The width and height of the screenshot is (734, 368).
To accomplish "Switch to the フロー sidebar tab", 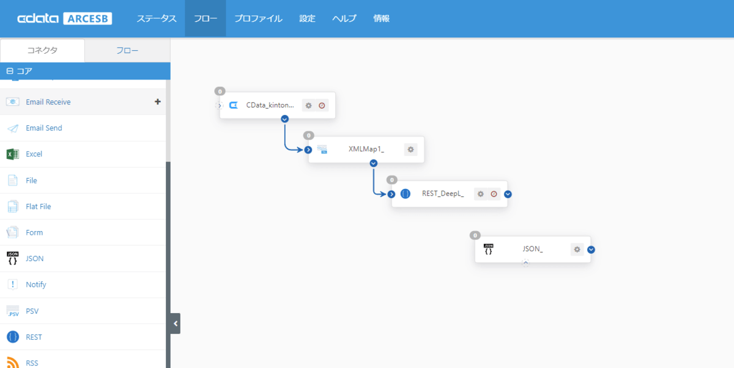I will [x=127, y=50].
